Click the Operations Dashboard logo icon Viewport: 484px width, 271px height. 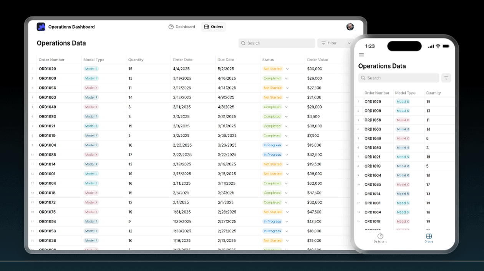(41, 27)
